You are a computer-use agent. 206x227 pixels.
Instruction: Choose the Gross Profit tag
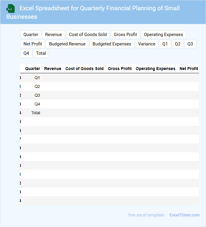[x=125, y=35]
